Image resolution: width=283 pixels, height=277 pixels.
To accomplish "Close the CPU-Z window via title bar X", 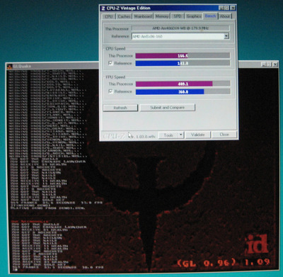I will [233, 8].
